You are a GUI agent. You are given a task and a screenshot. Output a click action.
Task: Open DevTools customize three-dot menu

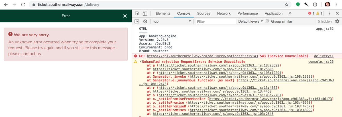(x=329, y=13)
